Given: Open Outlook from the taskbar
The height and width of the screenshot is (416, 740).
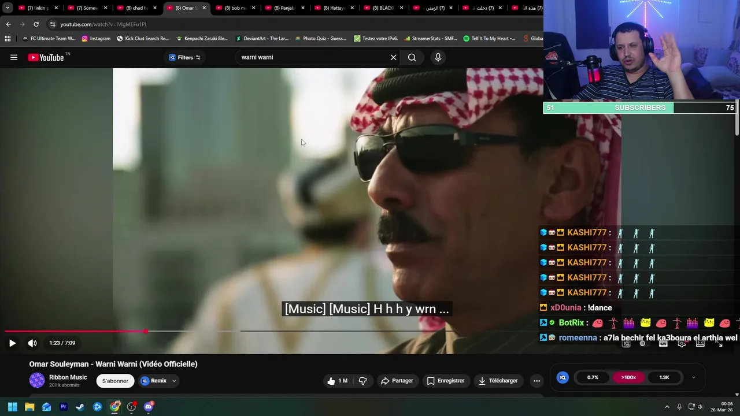Looking at the screenshot, I should (x=46, y=407).
